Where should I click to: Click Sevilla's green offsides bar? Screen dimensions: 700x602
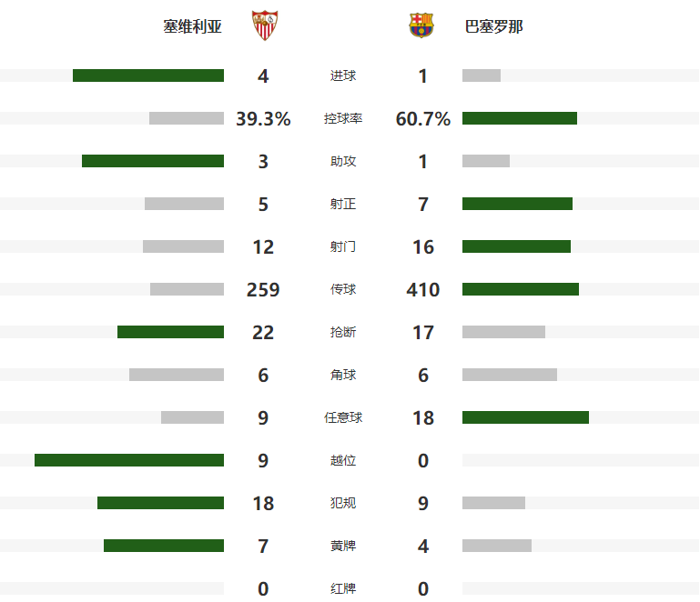tap(129, 460)
